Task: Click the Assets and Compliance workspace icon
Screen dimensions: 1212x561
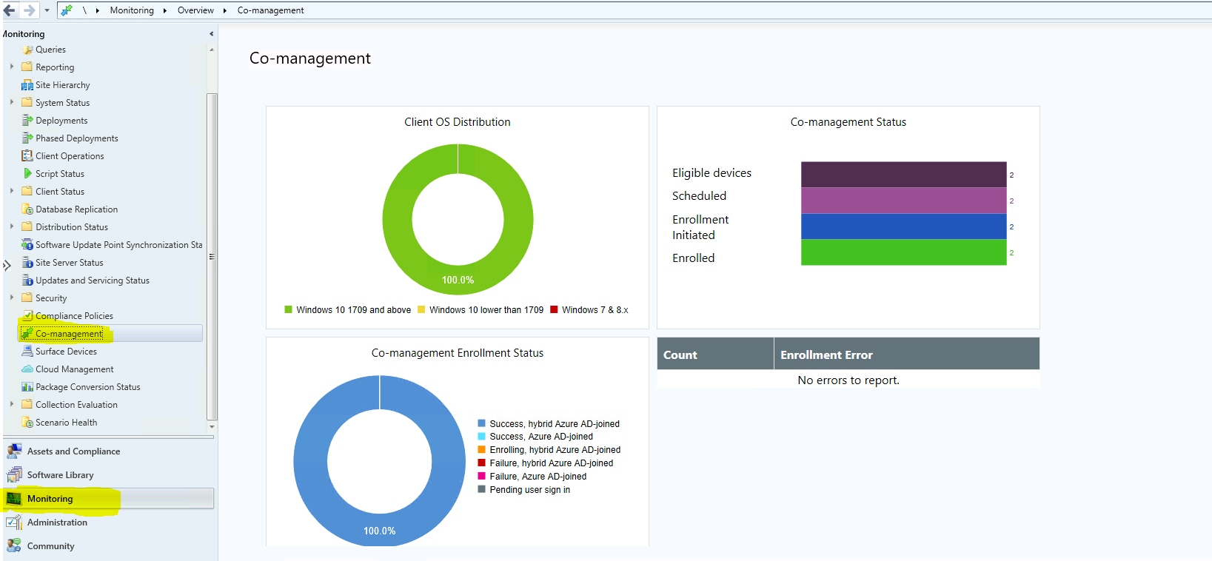Action: (14, 451)
